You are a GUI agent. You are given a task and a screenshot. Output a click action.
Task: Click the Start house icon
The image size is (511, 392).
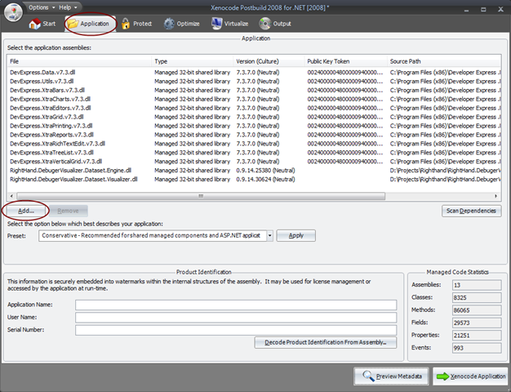coord(35,24)
